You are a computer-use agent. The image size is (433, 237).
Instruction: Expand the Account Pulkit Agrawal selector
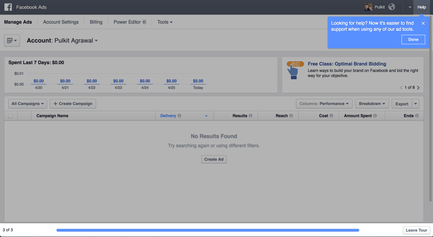[x=62, y=41]
